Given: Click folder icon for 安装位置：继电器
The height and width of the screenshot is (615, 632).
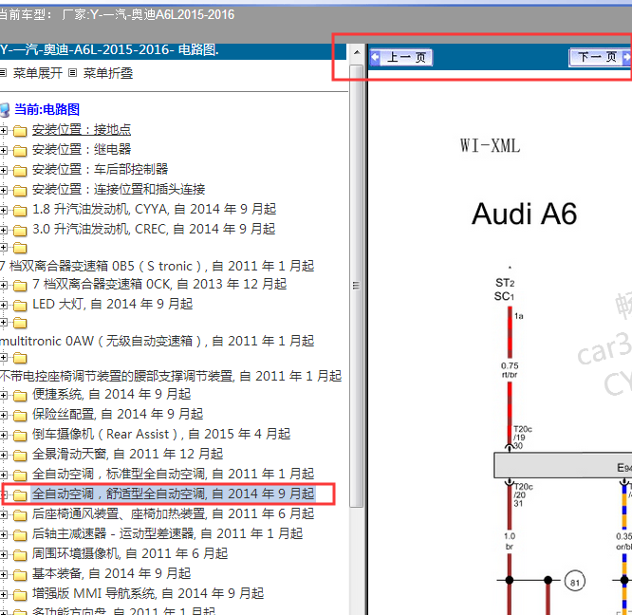Looking at the screenshot, I should coord(20,150).
